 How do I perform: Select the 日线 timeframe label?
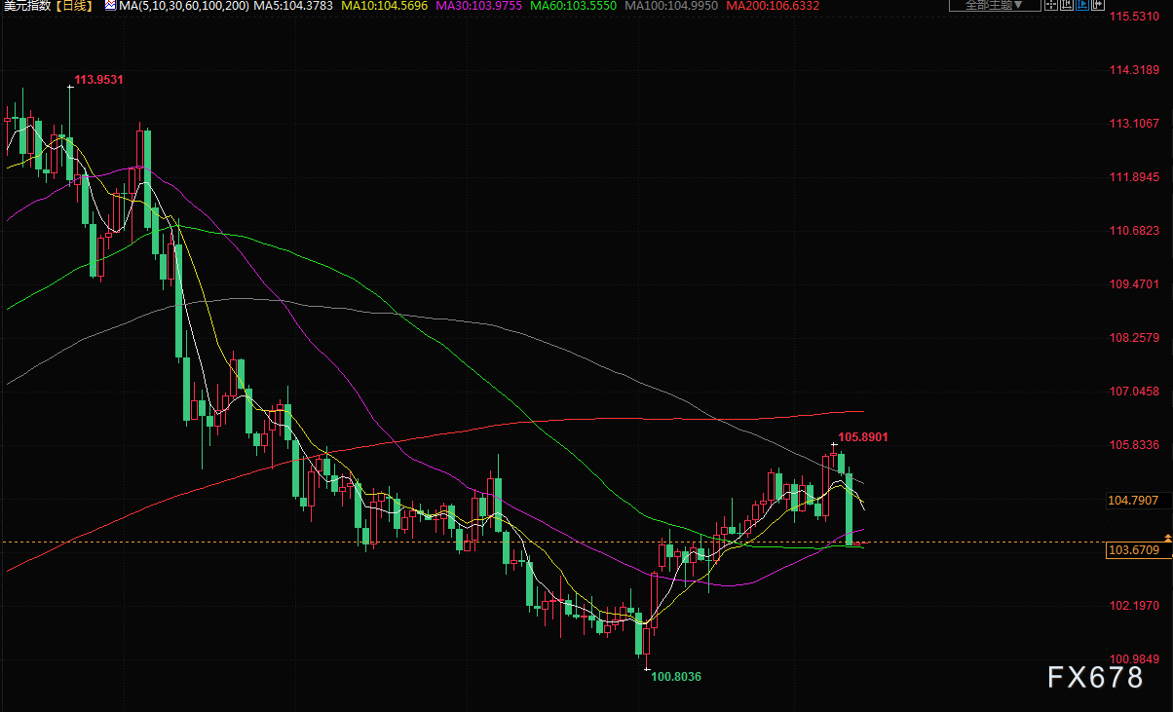point(74,6)
